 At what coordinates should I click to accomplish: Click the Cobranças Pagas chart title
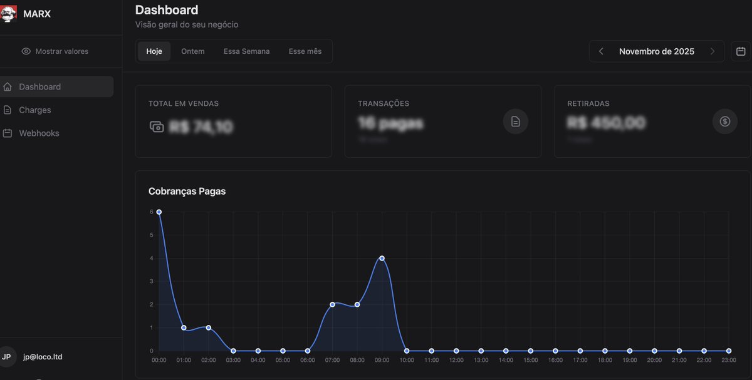tap(187, 191)
